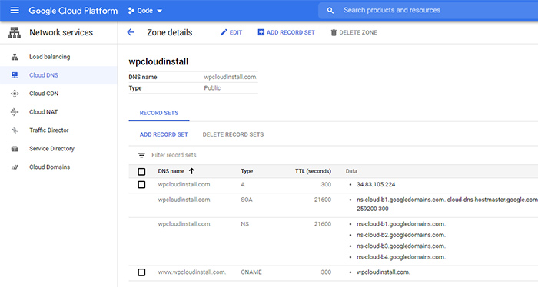Viewport: 538px width, 287px height.
Task: Click the Cloud NAT sidebar icon
Action: (15, 112)
